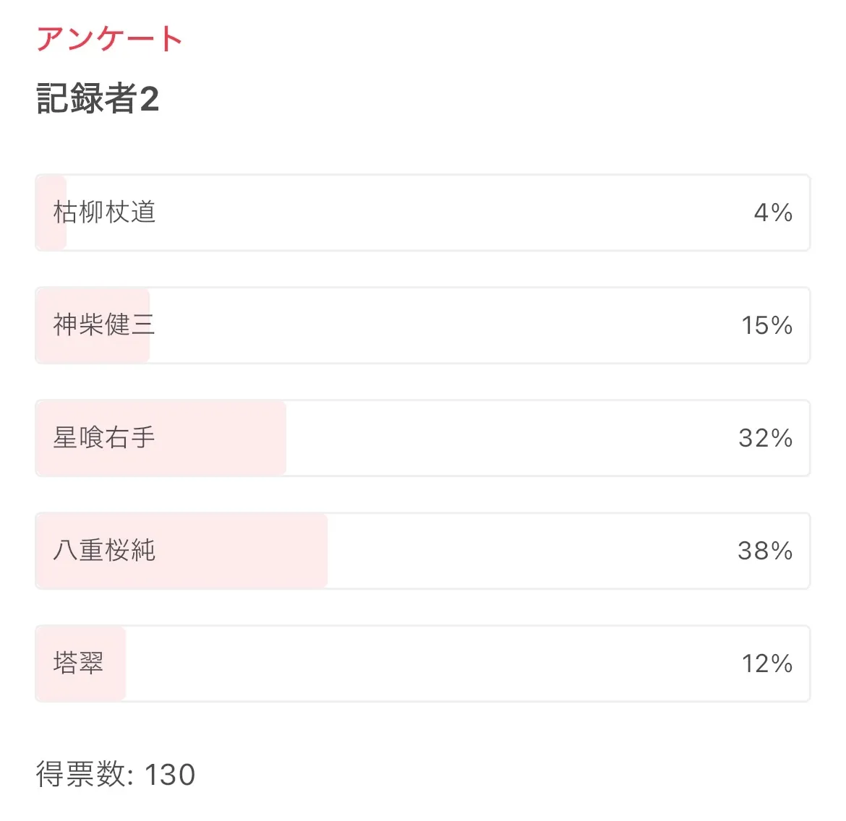846x821 pixels.
Task: Select the 塔翠 option label
Action: tap(78, 663)
